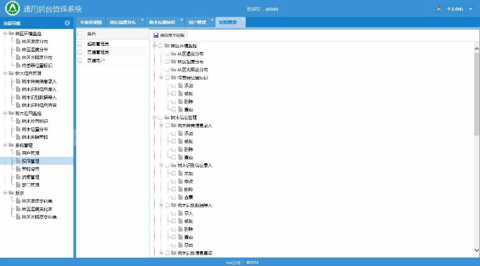Click the file icon of 林区湿度分布 in navigation
The width and height of the screenshot is (480, 266).
click(18, 49)
